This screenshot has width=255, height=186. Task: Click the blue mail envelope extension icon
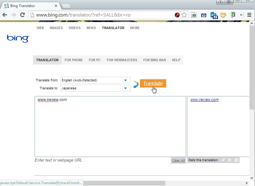point(204,15)
